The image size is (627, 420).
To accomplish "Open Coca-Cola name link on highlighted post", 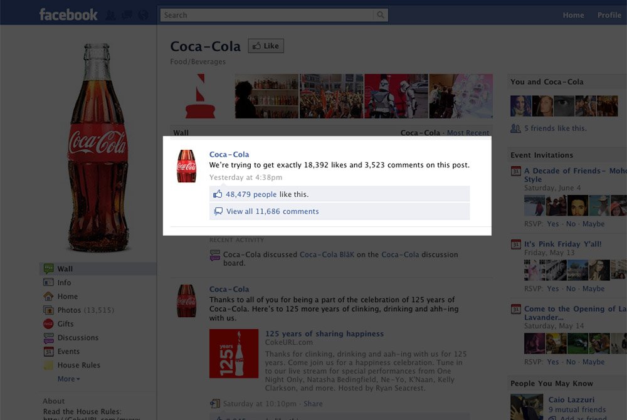I will click(229, 154).
